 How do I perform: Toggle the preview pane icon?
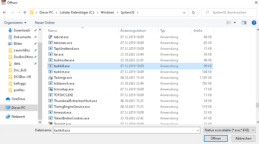pos(244,23)
